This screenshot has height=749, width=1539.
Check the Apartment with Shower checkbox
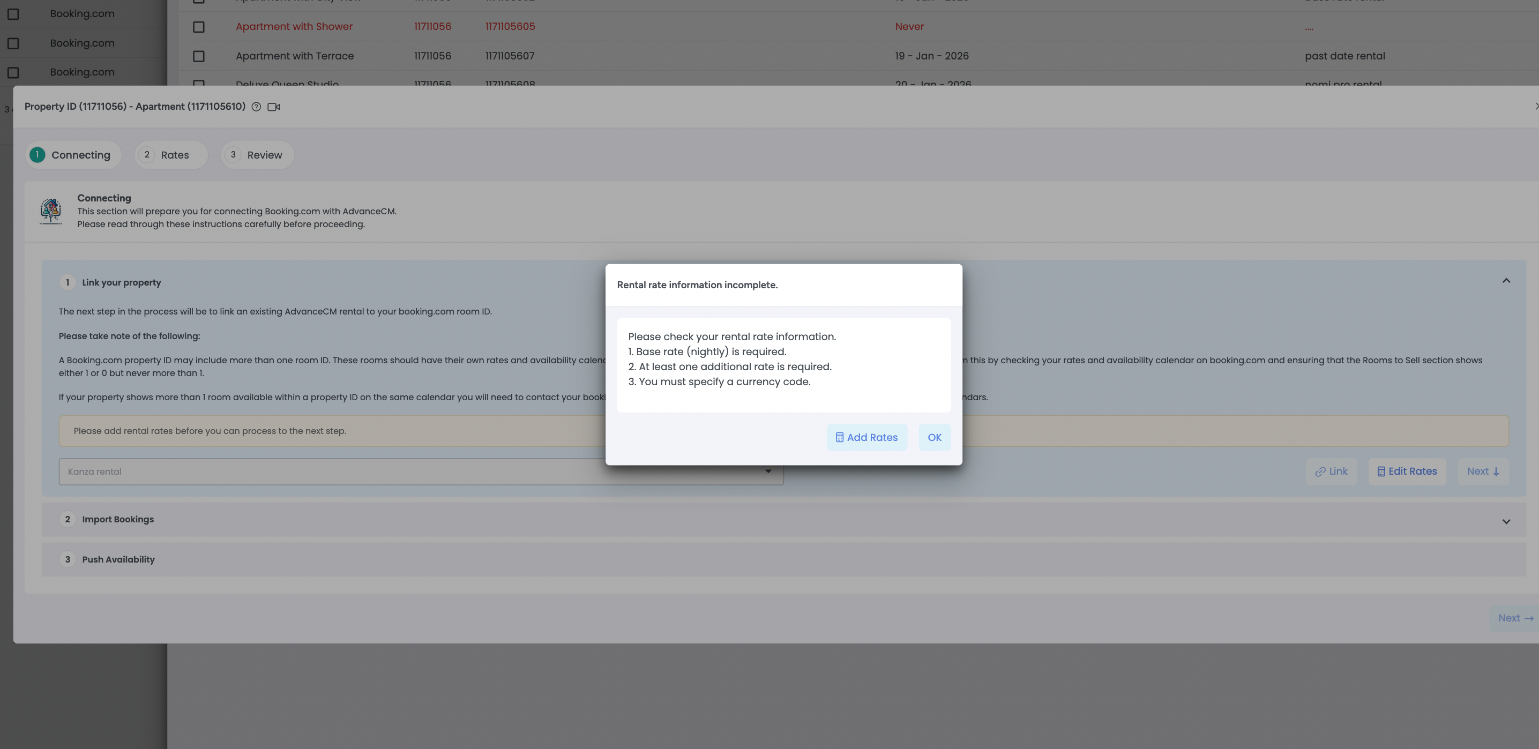pyautogui.click(x=199, y=27)
